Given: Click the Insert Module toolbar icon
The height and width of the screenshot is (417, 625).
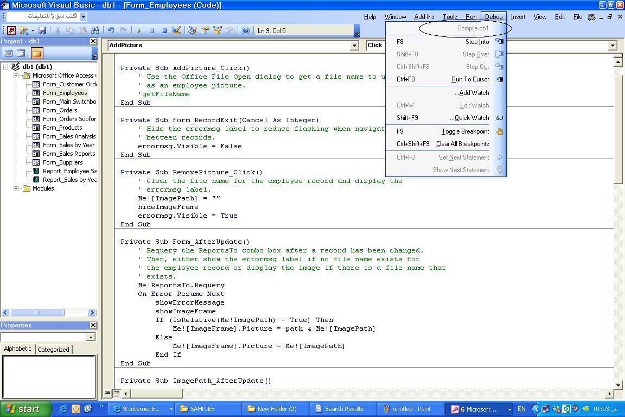Looking at the screenshot, I should 23,30.
